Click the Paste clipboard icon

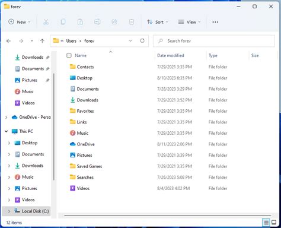click(x=80, y=22)
